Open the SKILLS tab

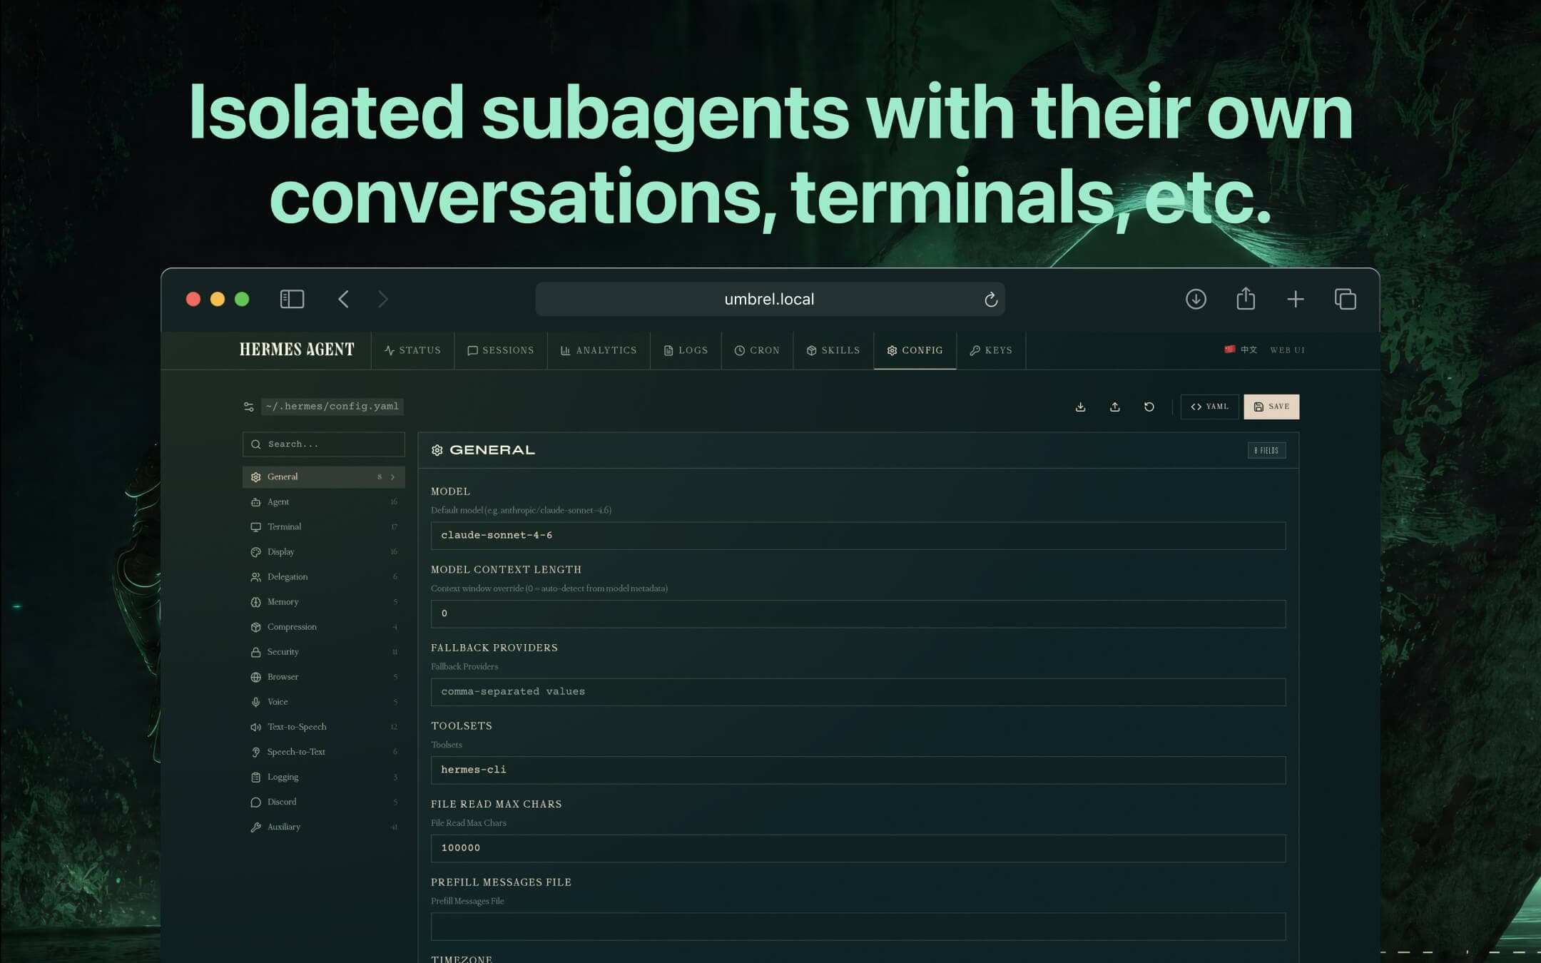tap(833, 350)
